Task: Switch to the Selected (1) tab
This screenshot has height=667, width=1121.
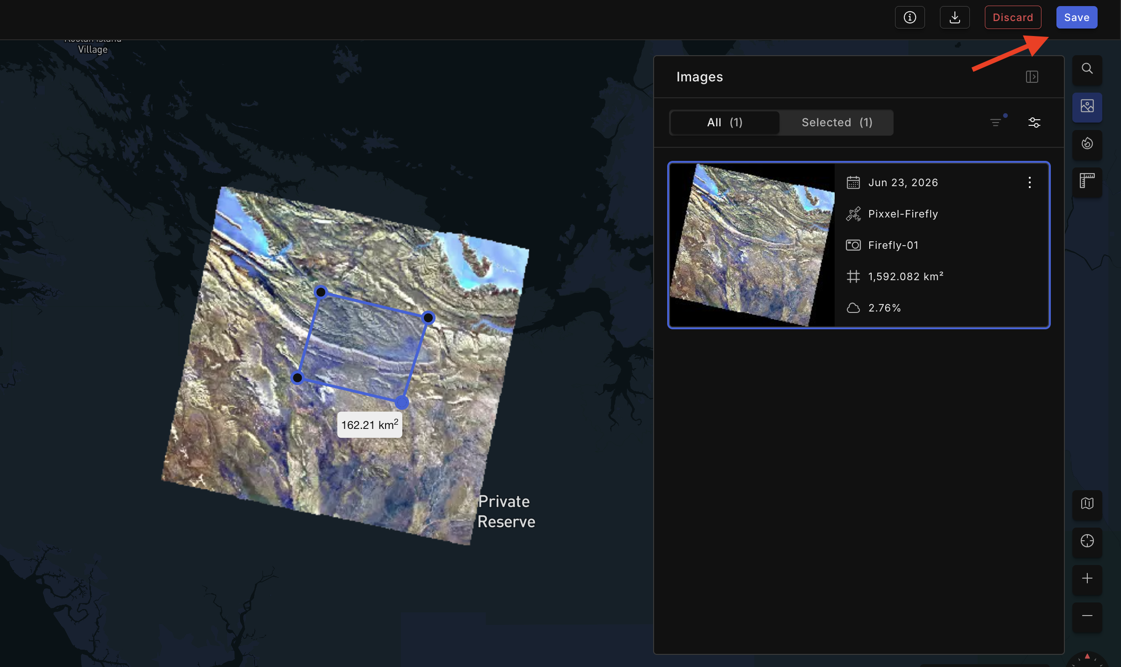Action: [x=837, y=123]
